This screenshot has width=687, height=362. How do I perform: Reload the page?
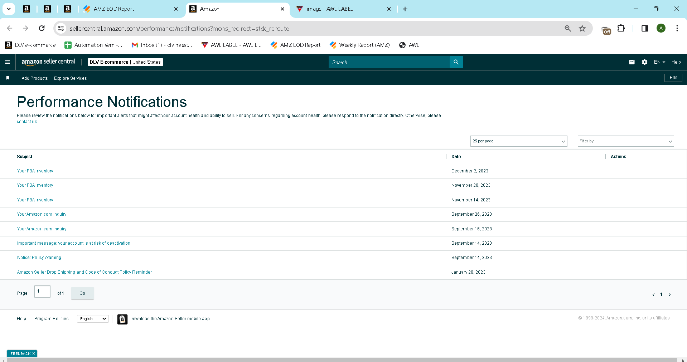click(42, 28)
